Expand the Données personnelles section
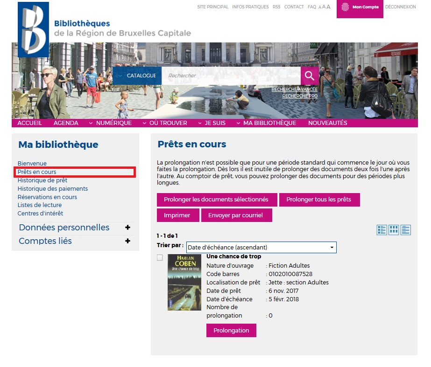The image size is (431, 367). tap(127, 228)
